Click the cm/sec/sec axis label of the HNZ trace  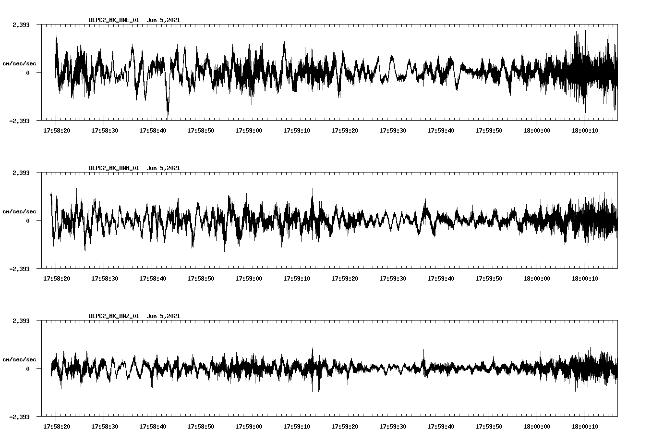(x=19, y=358)
